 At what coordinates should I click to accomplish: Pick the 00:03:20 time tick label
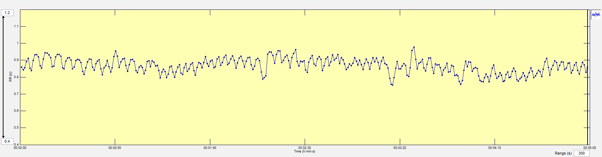coord(400,148)
